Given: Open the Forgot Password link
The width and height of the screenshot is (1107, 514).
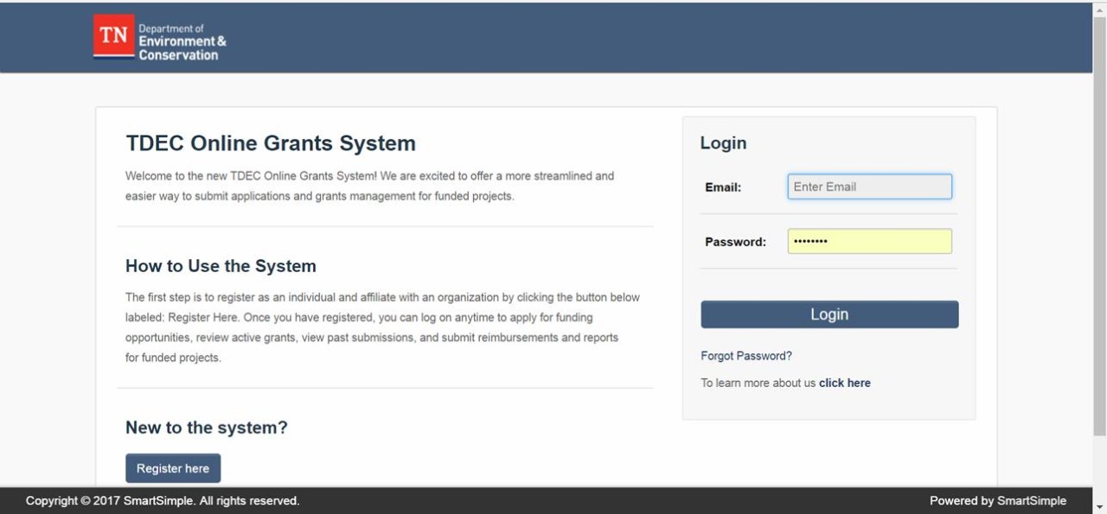Looking at the screenshot, I should 745,355.
